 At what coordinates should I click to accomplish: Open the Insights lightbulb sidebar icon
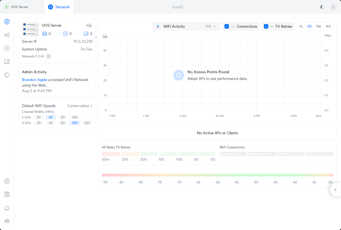tap(7, 75)
